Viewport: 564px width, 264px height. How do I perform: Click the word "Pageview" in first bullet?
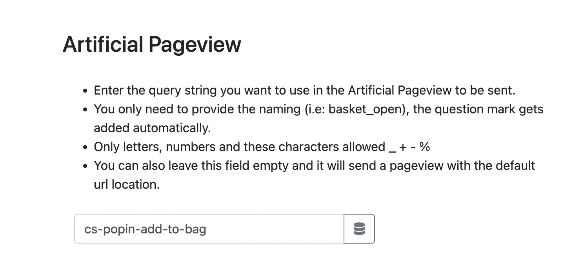[x=425, y=90]
